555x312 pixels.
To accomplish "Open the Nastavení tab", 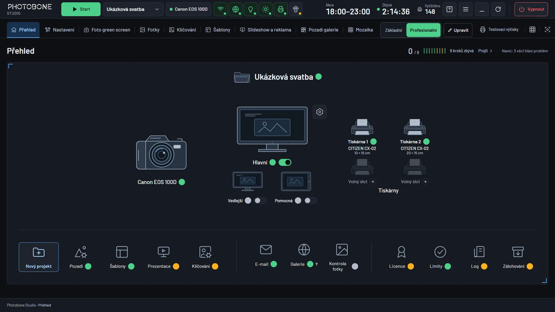I will tap(60, 30).
